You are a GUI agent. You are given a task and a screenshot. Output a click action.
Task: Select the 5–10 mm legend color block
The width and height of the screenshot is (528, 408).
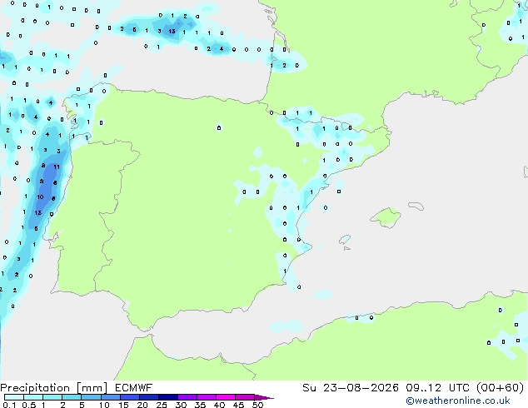(x=91, y=397)
